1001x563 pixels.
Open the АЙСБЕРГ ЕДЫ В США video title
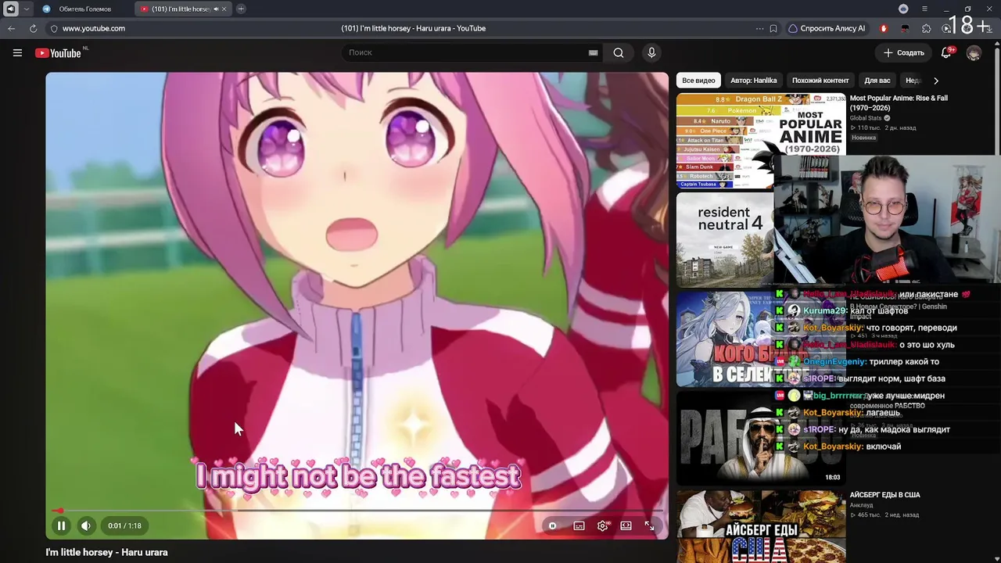click(885, 495)
